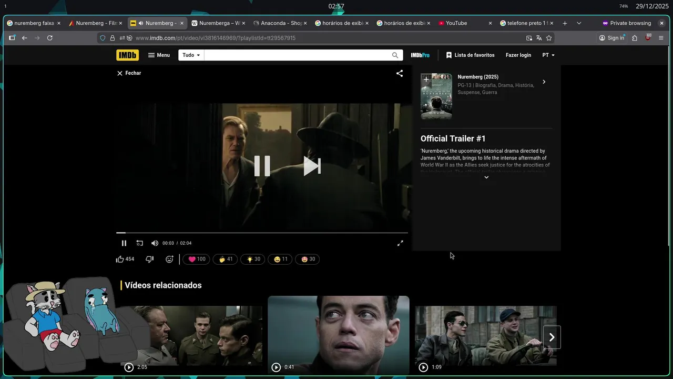Click the magnifier search icon

click(x=395, y=55)
